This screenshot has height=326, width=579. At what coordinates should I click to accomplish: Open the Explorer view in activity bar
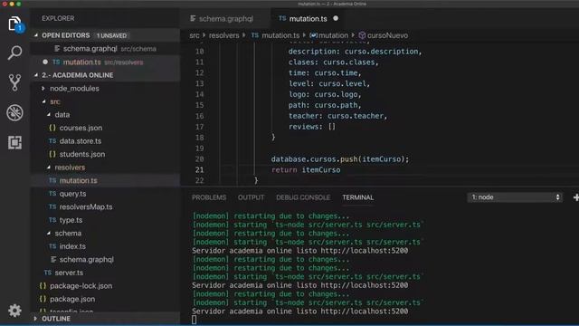[x=14, y=24]
